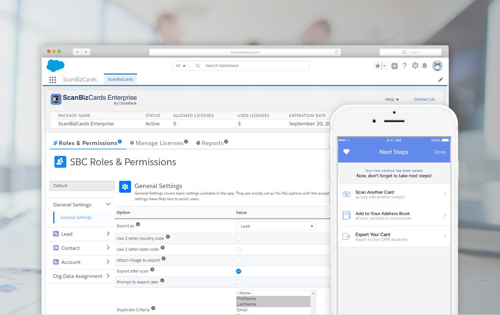Enable Use 2 letter country code
The width and height of the screenshot is (500, 315).
[239, 238]
